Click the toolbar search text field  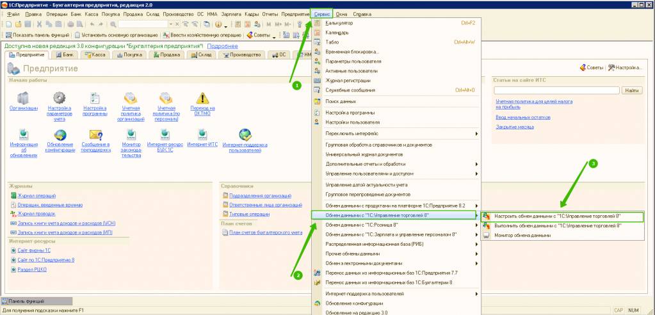[143, 24]
